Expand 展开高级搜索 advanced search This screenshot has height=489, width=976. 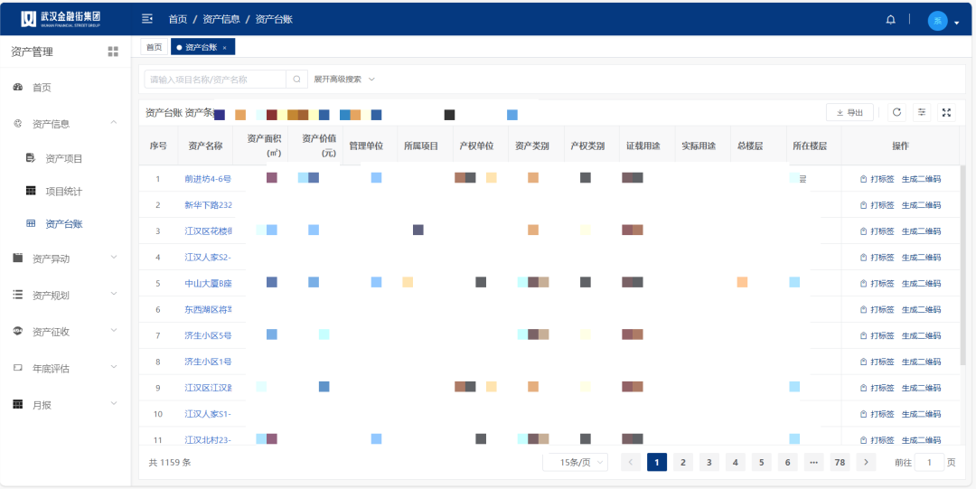[x=344, y=80]
